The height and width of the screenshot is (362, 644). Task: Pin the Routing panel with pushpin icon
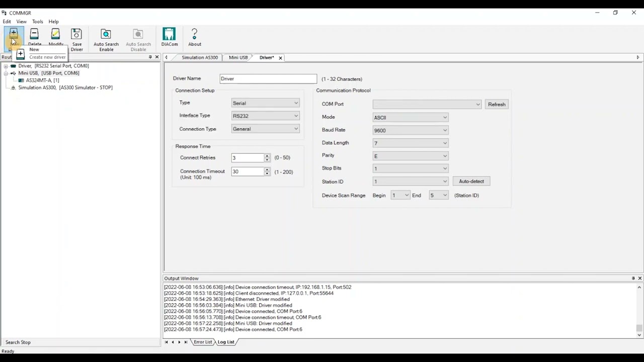[x=150, y=57]
